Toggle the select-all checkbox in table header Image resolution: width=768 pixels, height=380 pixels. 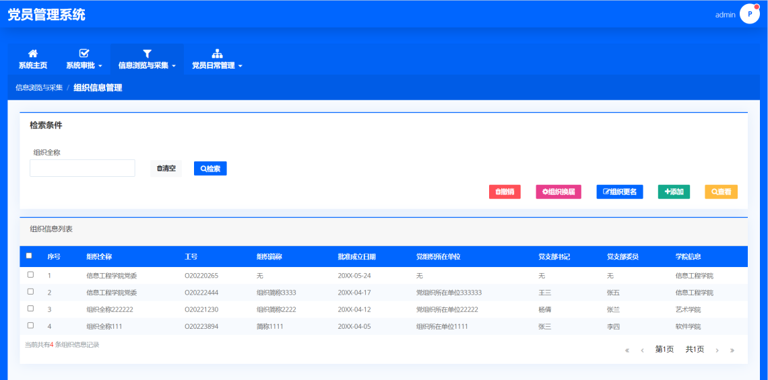coord(29,256)
